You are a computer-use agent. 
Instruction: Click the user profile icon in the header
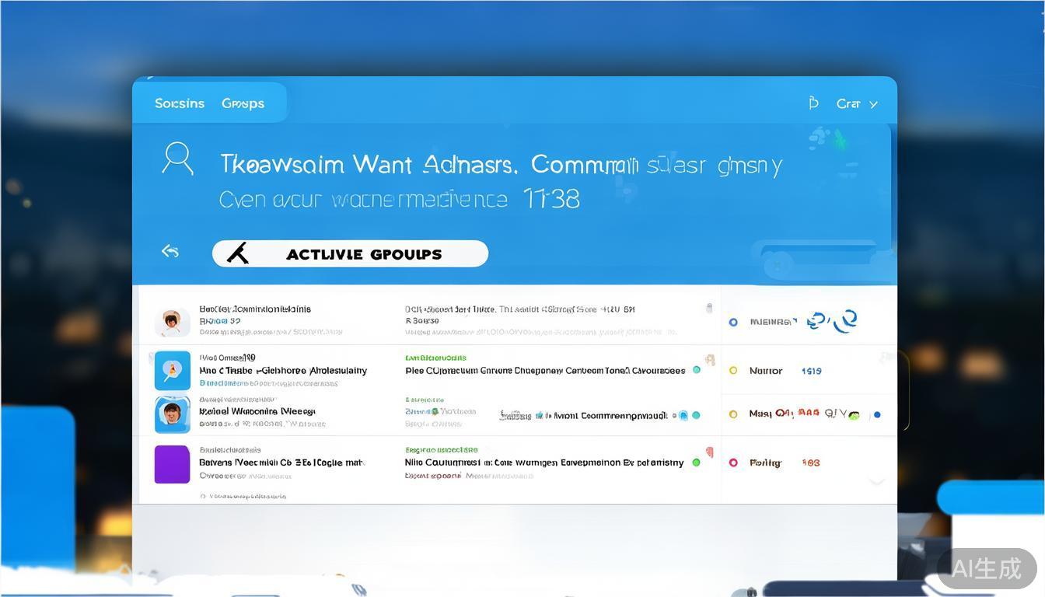[x=177, y=158]
